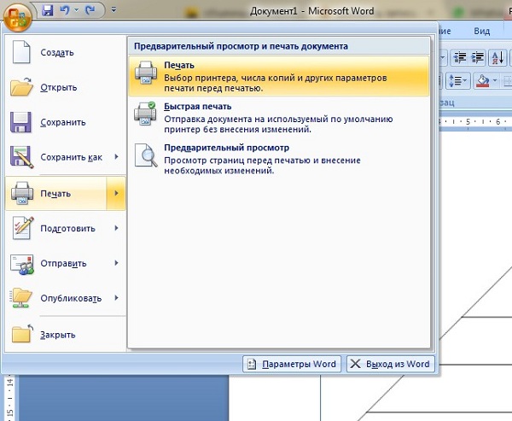
Task: Click the Опубликовать folder icon
Action: pos(21,298)
